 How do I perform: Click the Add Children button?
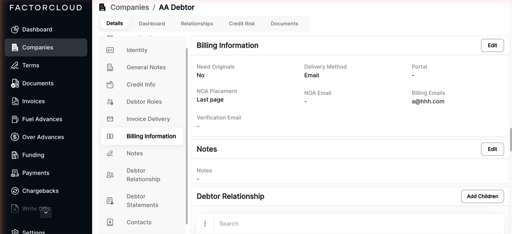pos(482,196)
